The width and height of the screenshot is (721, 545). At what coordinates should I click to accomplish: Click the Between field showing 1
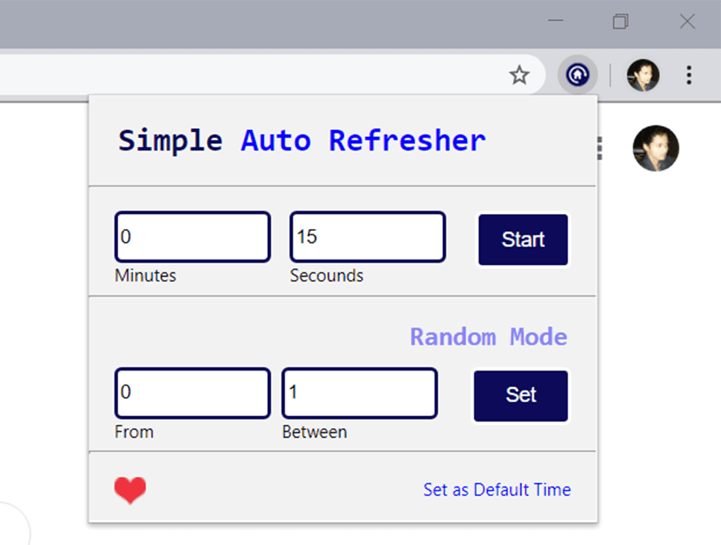coord(359,393)
